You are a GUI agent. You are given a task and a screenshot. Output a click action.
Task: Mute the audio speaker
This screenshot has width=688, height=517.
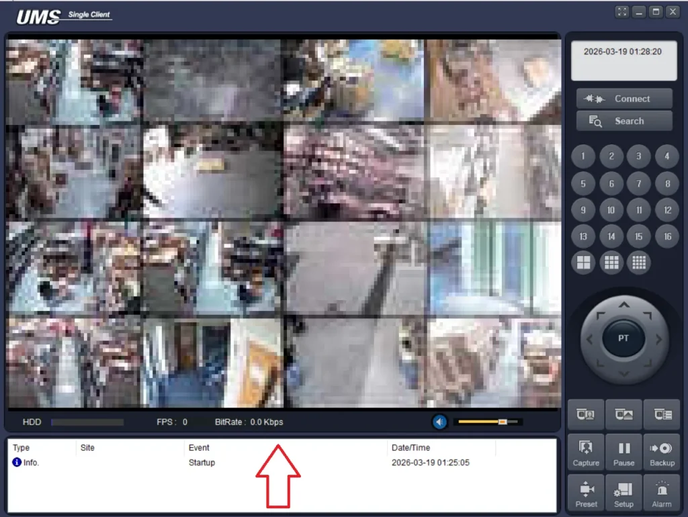click(x=439, y=422)
